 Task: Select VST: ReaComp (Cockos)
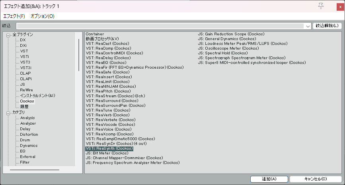tap(109, 48)
